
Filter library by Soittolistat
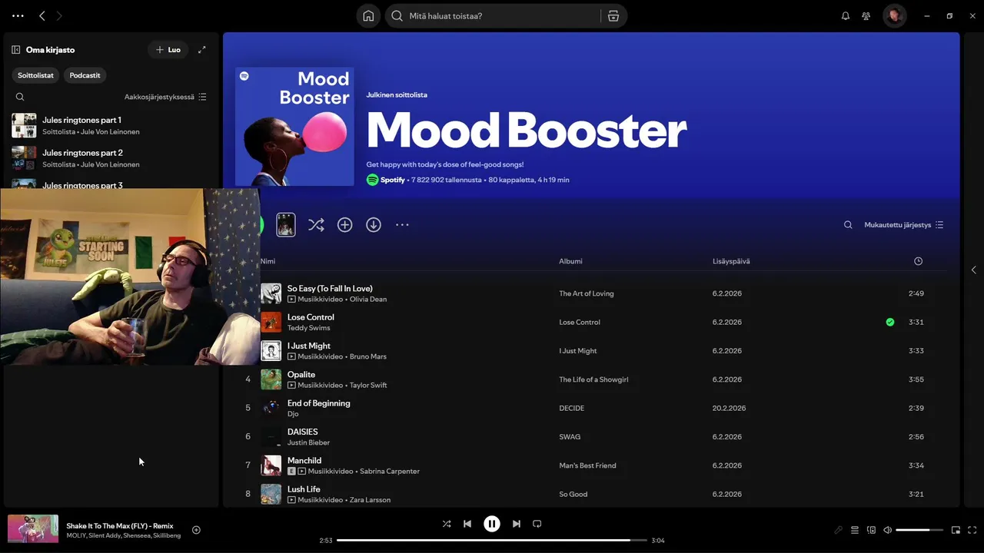[x=35, y=75]
